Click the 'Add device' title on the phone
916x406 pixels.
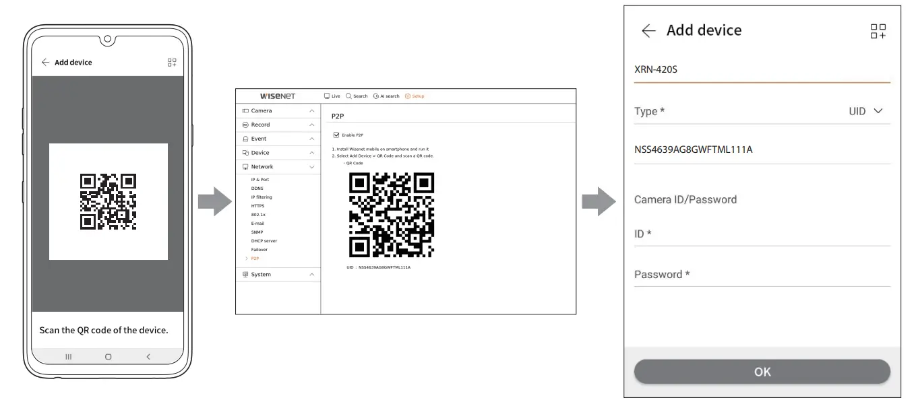click(73, 62)
